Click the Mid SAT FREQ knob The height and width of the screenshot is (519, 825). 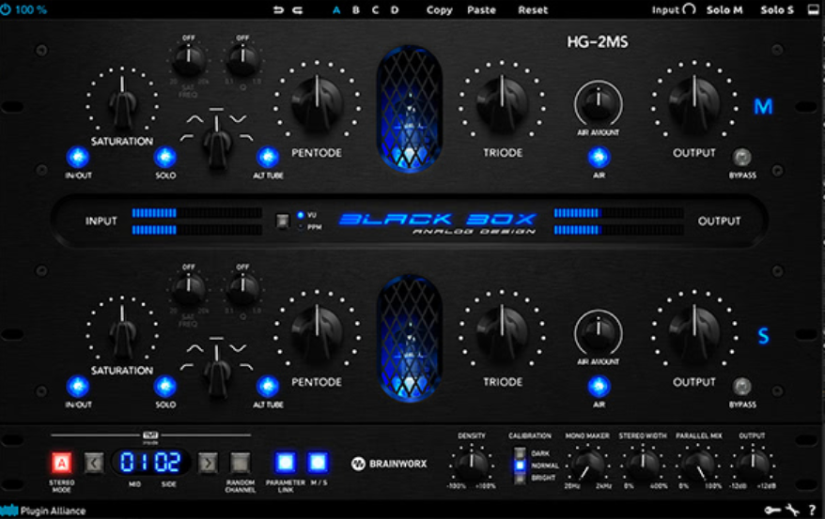[188, 58]
